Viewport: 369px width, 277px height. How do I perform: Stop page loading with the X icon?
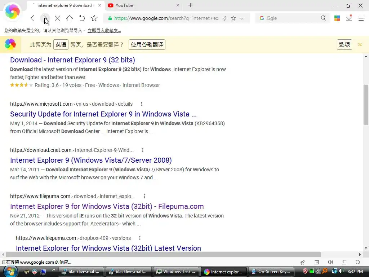click(x=57, y=18)
